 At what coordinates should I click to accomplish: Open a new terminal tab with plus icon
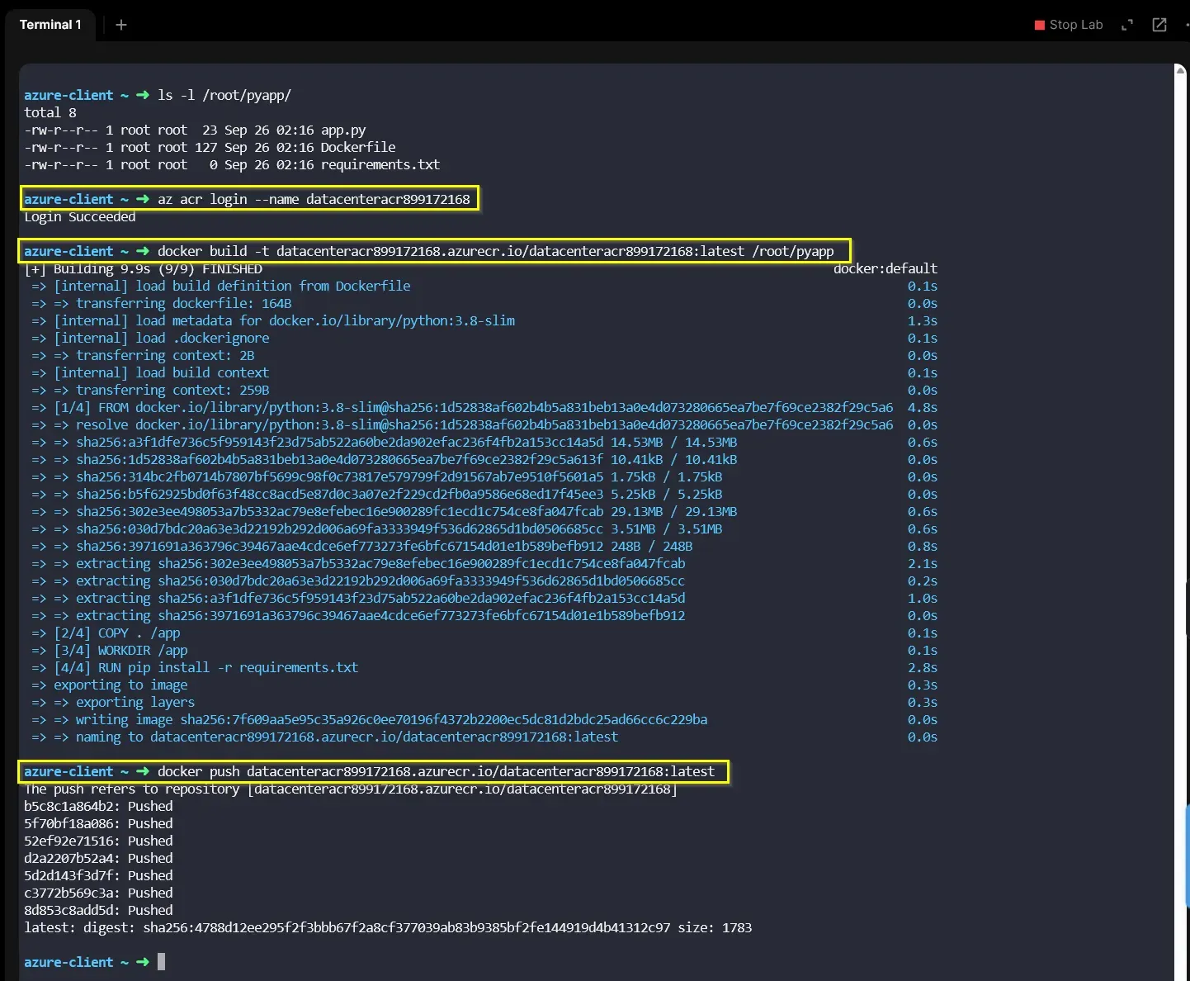(121, 25)
